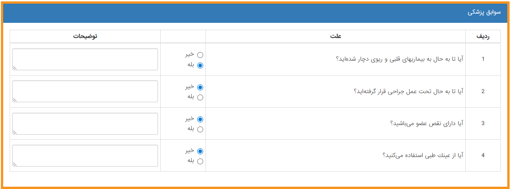
Task: Choose بله for the surgery history question
Action: point(200,97)
